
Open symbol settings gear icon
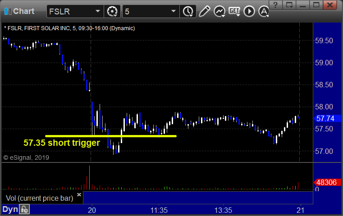112,11
